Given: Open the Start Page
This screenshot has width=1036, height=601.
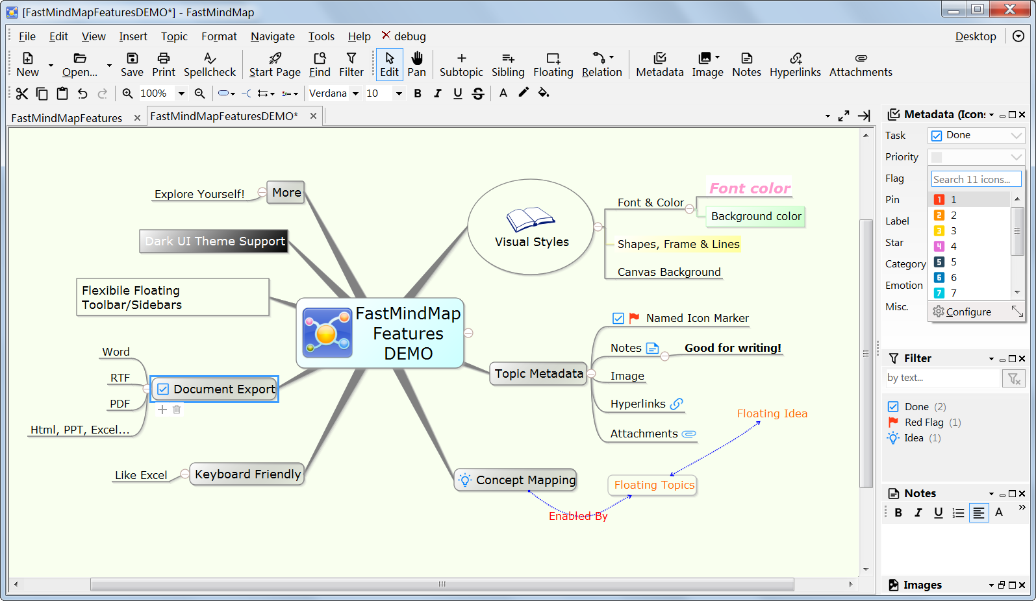Looking at the screenshot, I should pyautogui.click(x=275, y=64).
